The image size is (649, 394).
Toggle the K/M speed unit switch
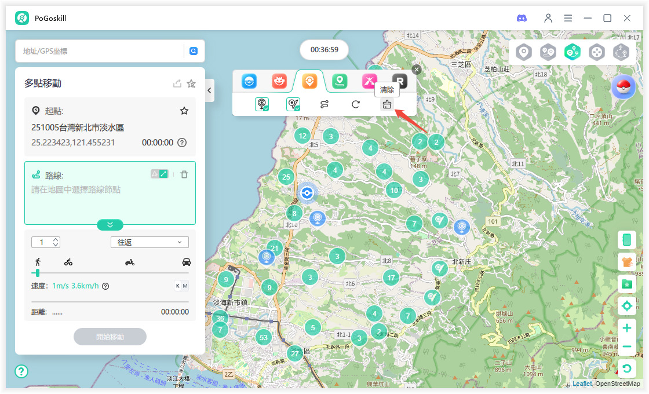coord(181,286)
